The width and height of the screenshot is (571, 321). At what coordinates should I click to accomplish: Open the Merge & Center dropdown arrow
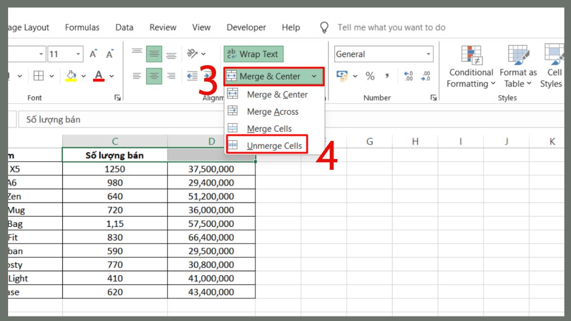click(x=315, y=76)
